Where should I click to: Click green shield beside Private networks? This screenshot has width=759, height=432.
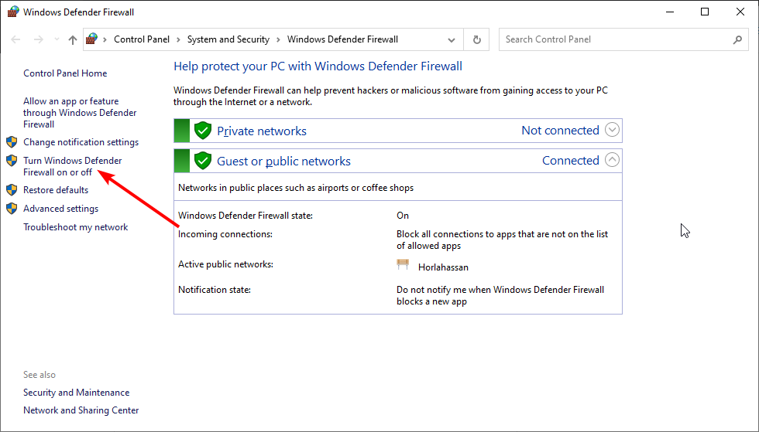(x=203, y=131)
